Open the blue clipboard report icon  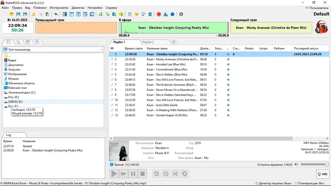tap(150, 14)
